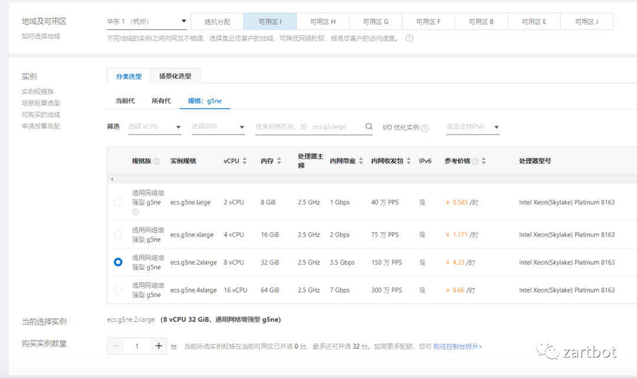Click the ecs.g5ne.4xlarge spec name cell
This screenshot has width=637, height=378.
(193, 290)
